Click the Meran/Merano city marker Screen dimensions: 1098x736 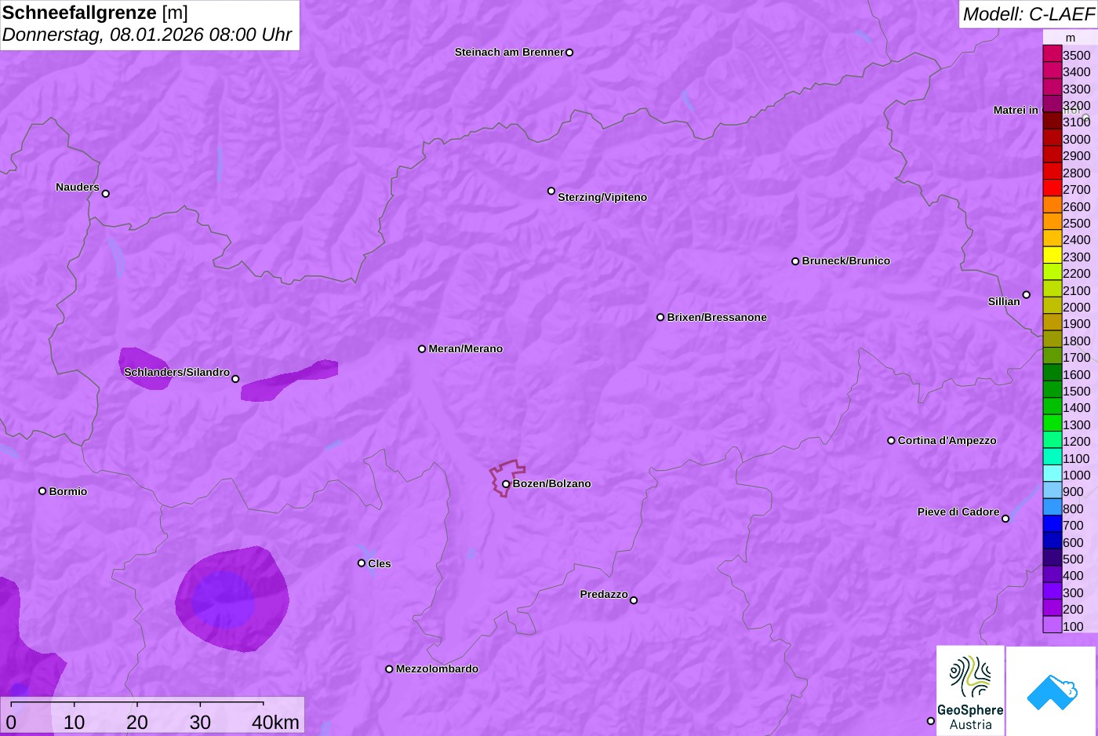pos(422,349)
